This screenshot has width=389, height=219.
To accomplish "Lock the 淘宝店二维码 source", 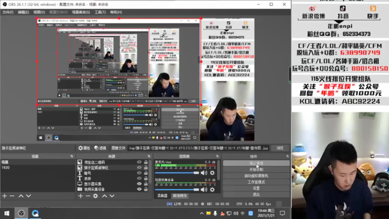I will point(146,162).
